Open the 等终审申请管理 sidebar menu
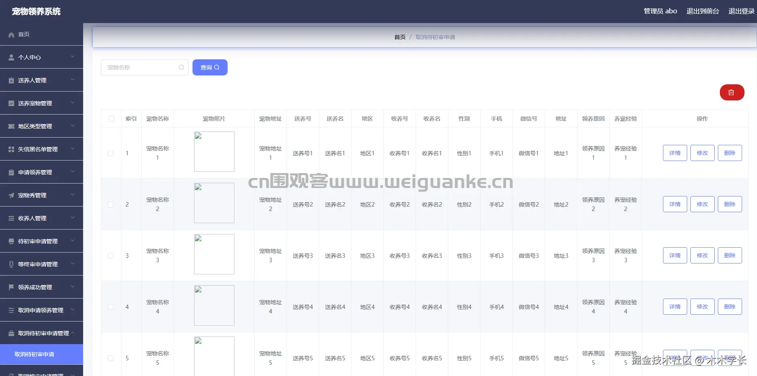757x376 pixels. point(42,264)
